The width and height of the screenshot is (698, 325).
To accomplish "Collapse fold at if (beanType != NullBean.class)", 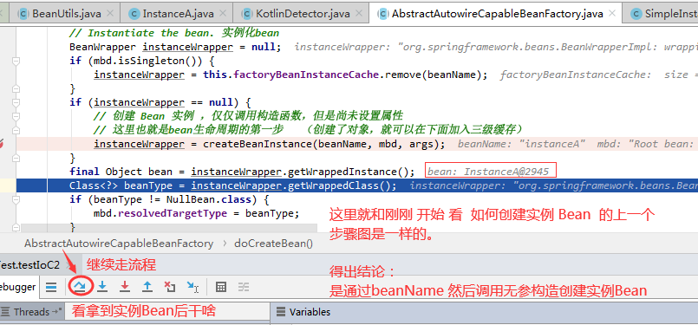I will coord(16,199).
